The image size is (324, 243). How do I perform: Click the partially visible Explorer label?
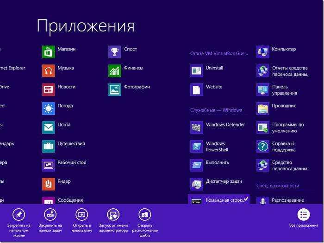coord(12,68)
